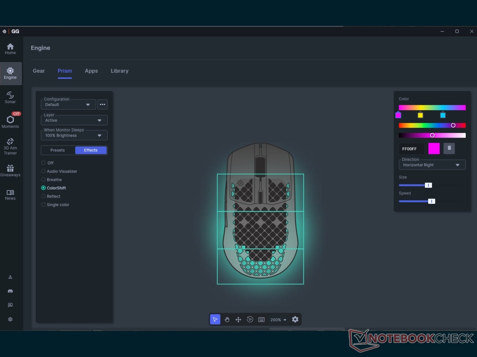Open the 200% zoom level dropdown
The image size is (477, 357).
click(278, 320)
